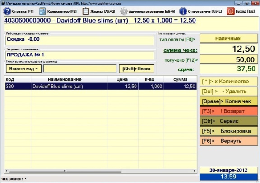Click the '[F6]> Вернуть' button
Screen dimensions: 260x183
(x=228, y=141)
